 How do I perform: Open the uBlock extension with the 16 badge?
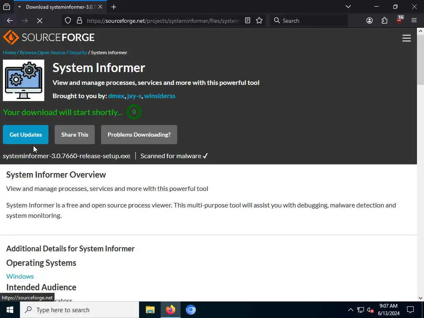[x=400, y=20]
